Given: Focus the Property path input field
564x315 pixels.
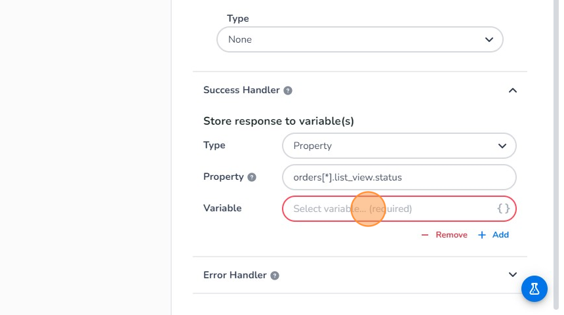Looking at the screenshot, I should pos(399,177).
